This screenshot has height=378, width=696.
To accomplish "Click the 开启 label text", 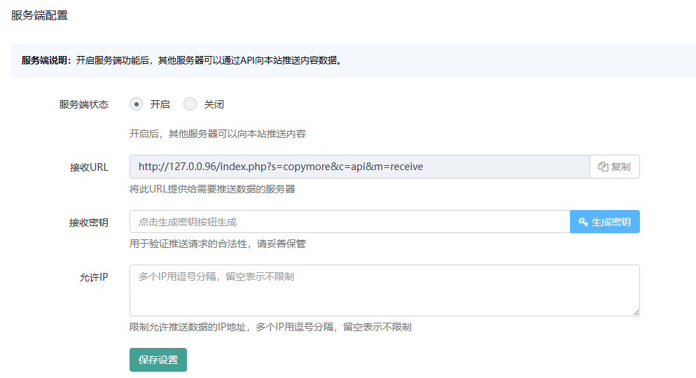I will point(160,104).
